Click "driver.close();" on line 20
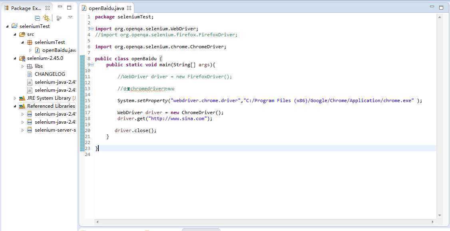The height and width of the screenshot is (231, 450). tap(136, 131)
